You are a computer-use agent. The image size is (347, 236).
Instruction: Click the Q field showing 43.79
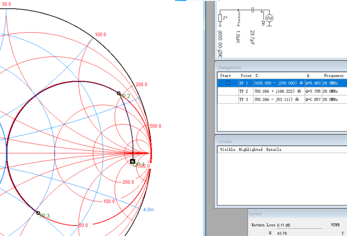[x=299, y=233]
